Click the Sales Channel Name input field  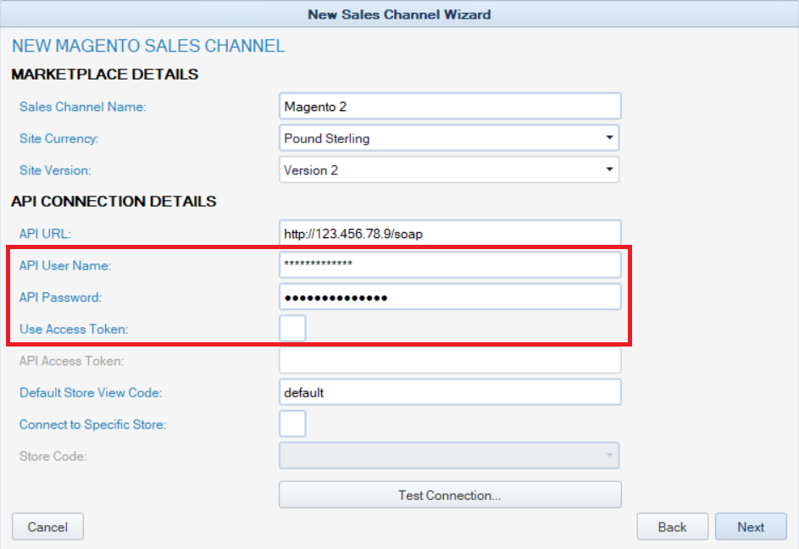tap(449, 107)
